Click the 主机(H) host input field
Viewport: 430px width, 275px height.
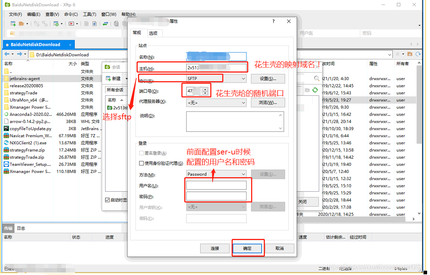216,67
